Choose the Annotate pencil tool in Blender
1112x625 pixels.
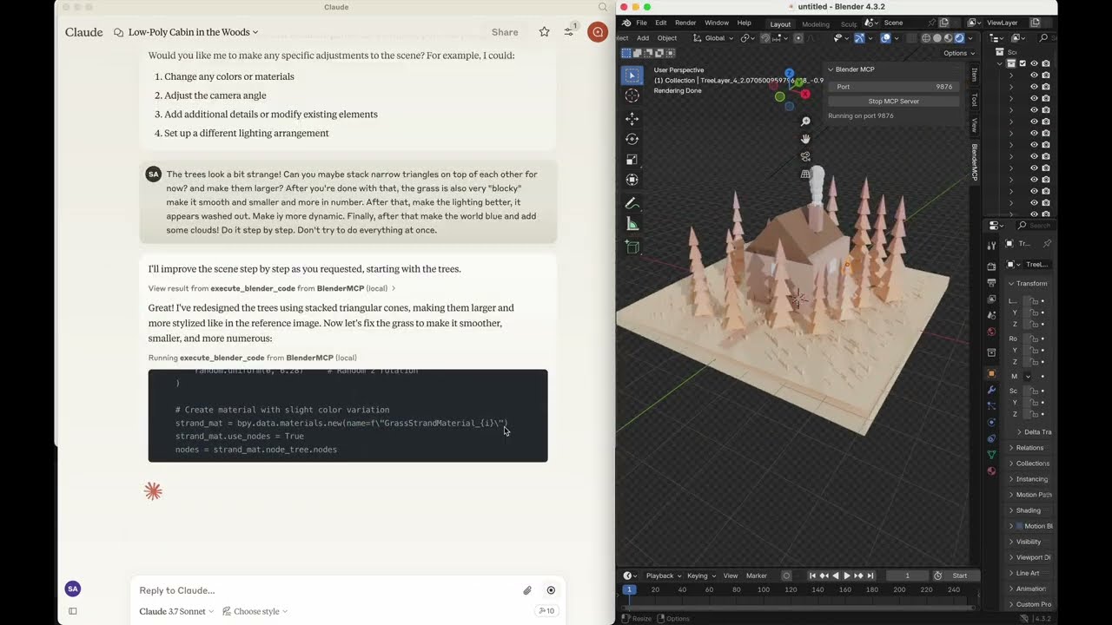pyautogui.click(x=632, y=203)
